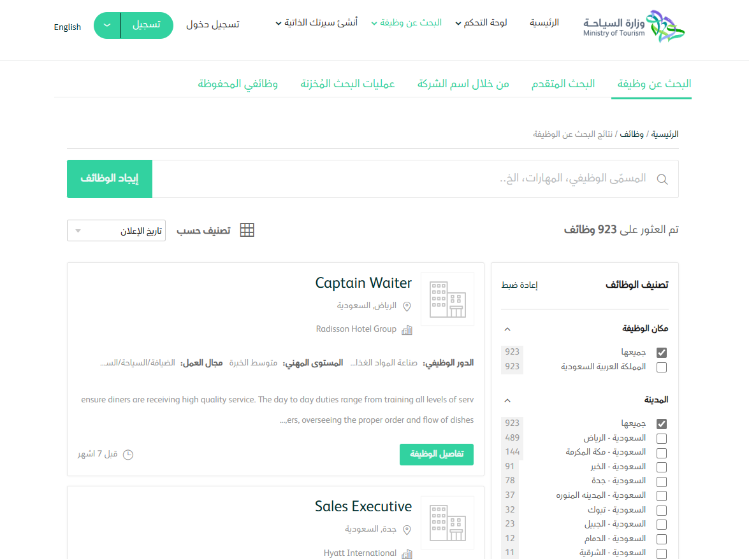Click the location pin beside الرياض, السعودية
The height and width of the screenshot is (559, 749).
pyautogui.click(x=407, y=306)
